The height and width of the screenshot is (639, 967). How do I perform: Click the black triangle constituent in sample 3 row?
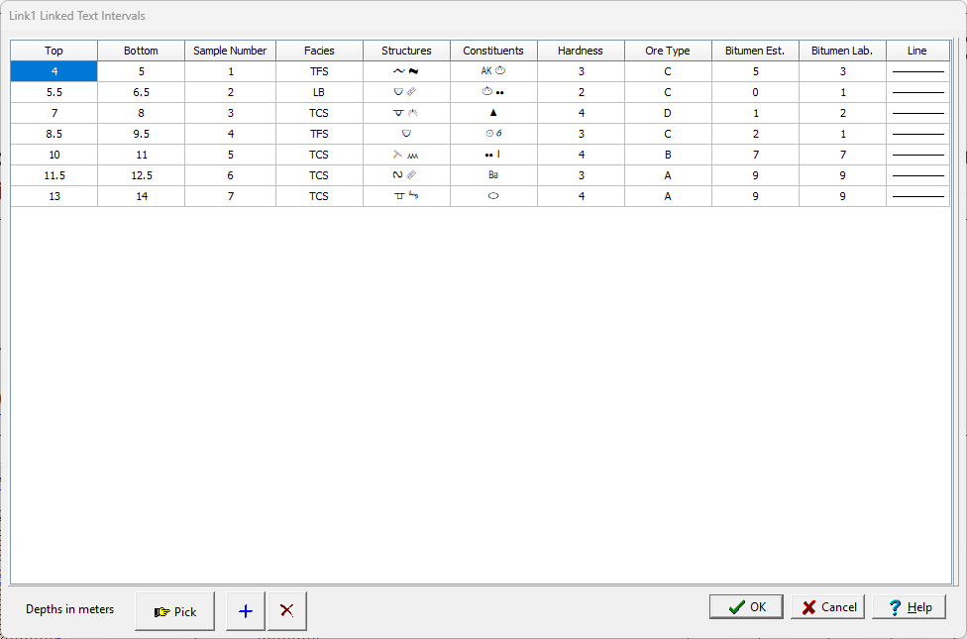pyautogui.click(x=493, y=113)
